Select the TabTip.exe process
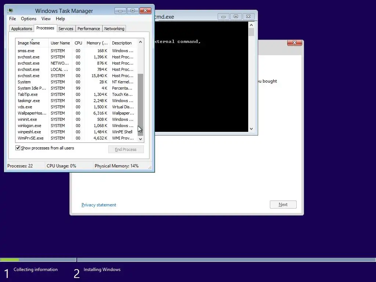Image resolution: width=376 pixels, height=282 pixels. 76,94
